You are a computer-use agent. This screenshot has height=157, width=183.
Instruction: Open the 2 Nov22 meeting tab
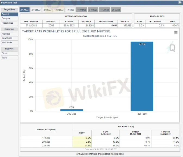pos(48,10)
